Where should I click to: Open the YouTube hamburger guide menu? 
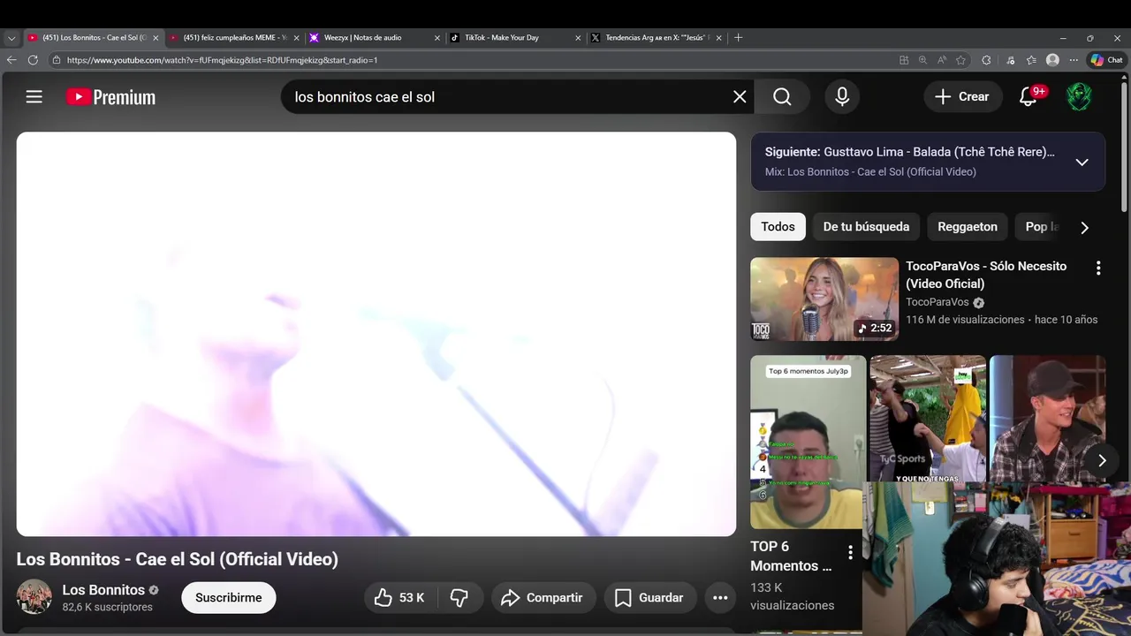tap(34, 97)
